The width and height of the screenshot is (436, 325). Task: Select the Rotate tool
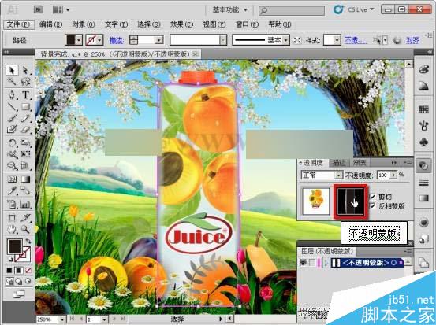(12, 143)
